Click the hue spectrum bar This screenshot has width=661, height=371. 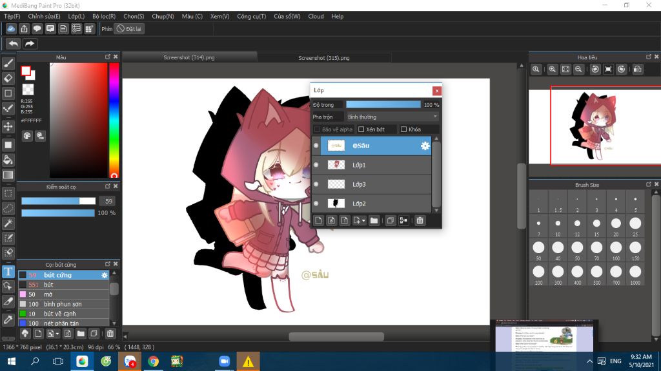tap(114, 120)
